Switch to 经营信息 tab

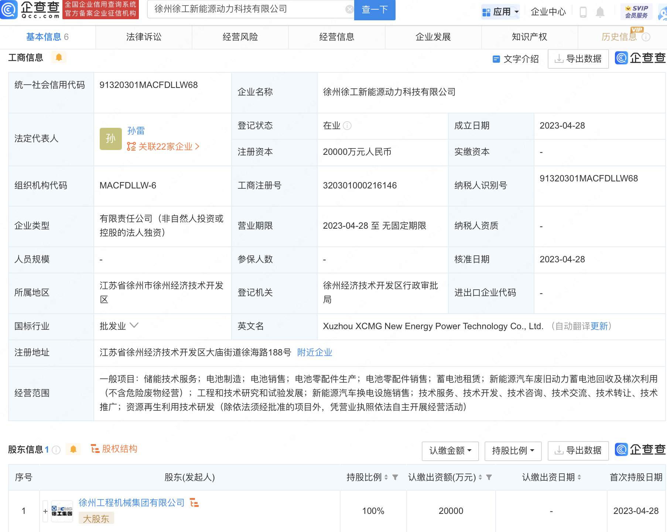(x=336, y=37)
